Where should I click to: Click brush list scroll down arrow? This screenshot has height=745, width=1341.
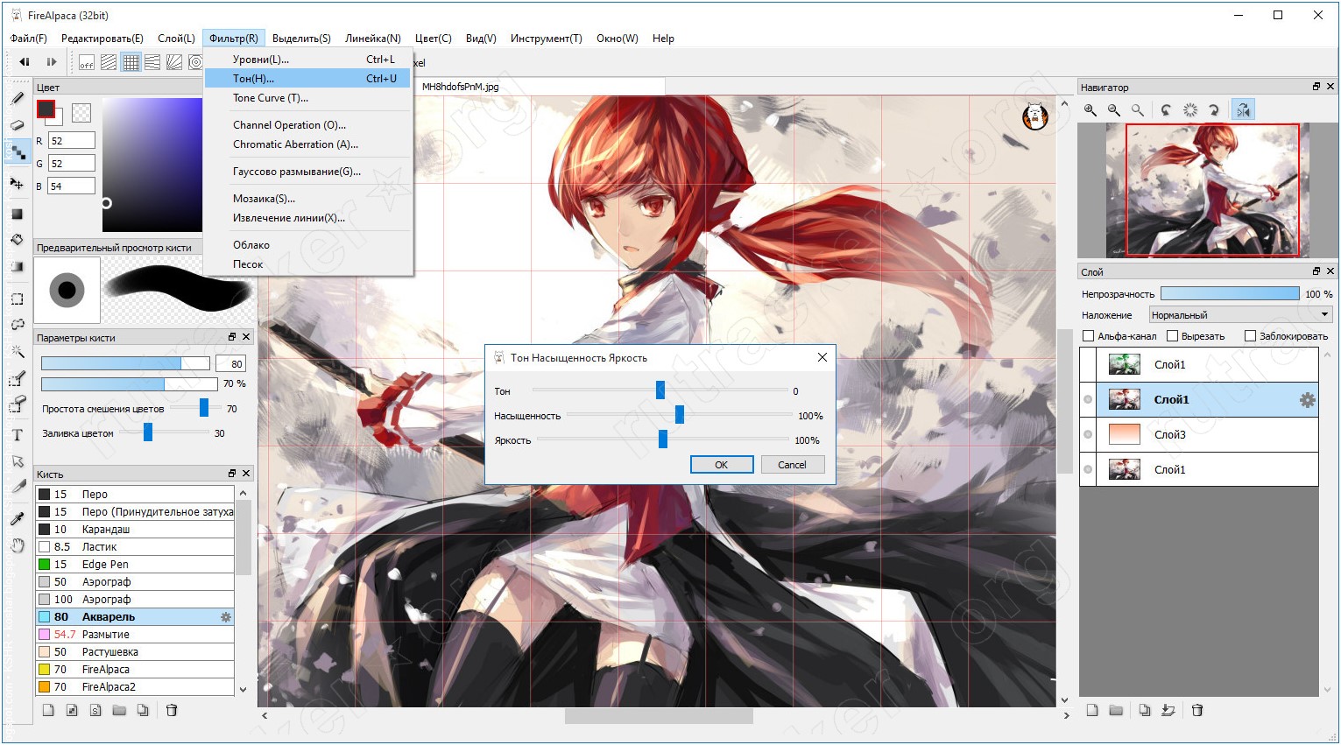point(243,690)
